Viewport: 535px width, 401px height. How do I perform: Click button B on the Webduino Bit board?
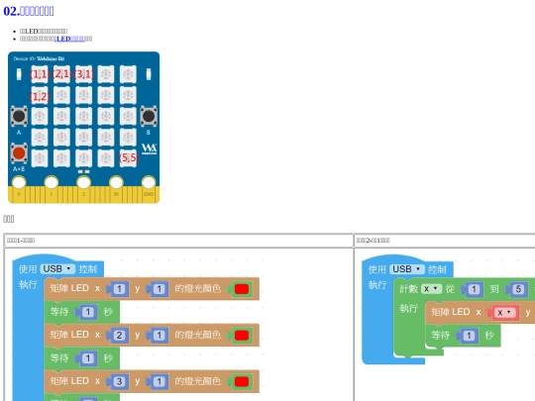click(149, 116)
